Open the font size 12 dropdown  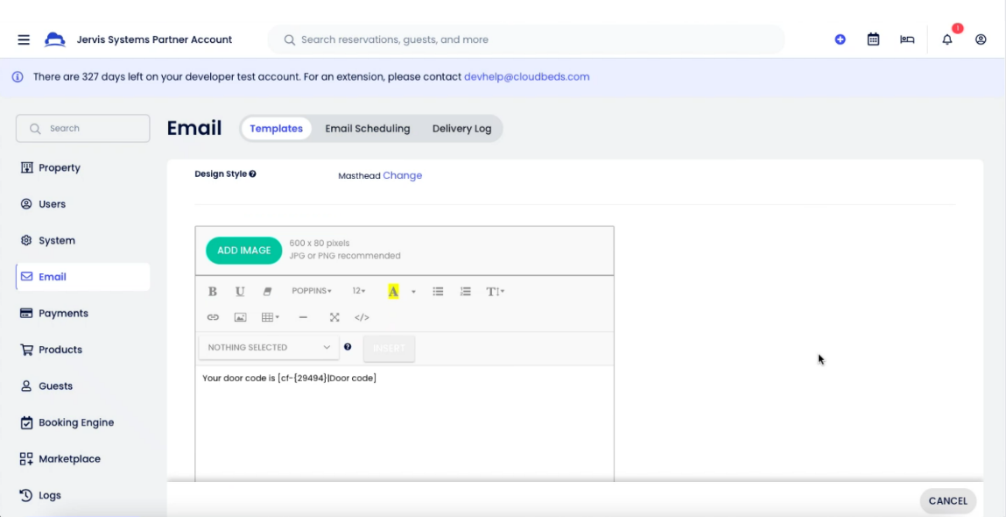coord(359,291)
